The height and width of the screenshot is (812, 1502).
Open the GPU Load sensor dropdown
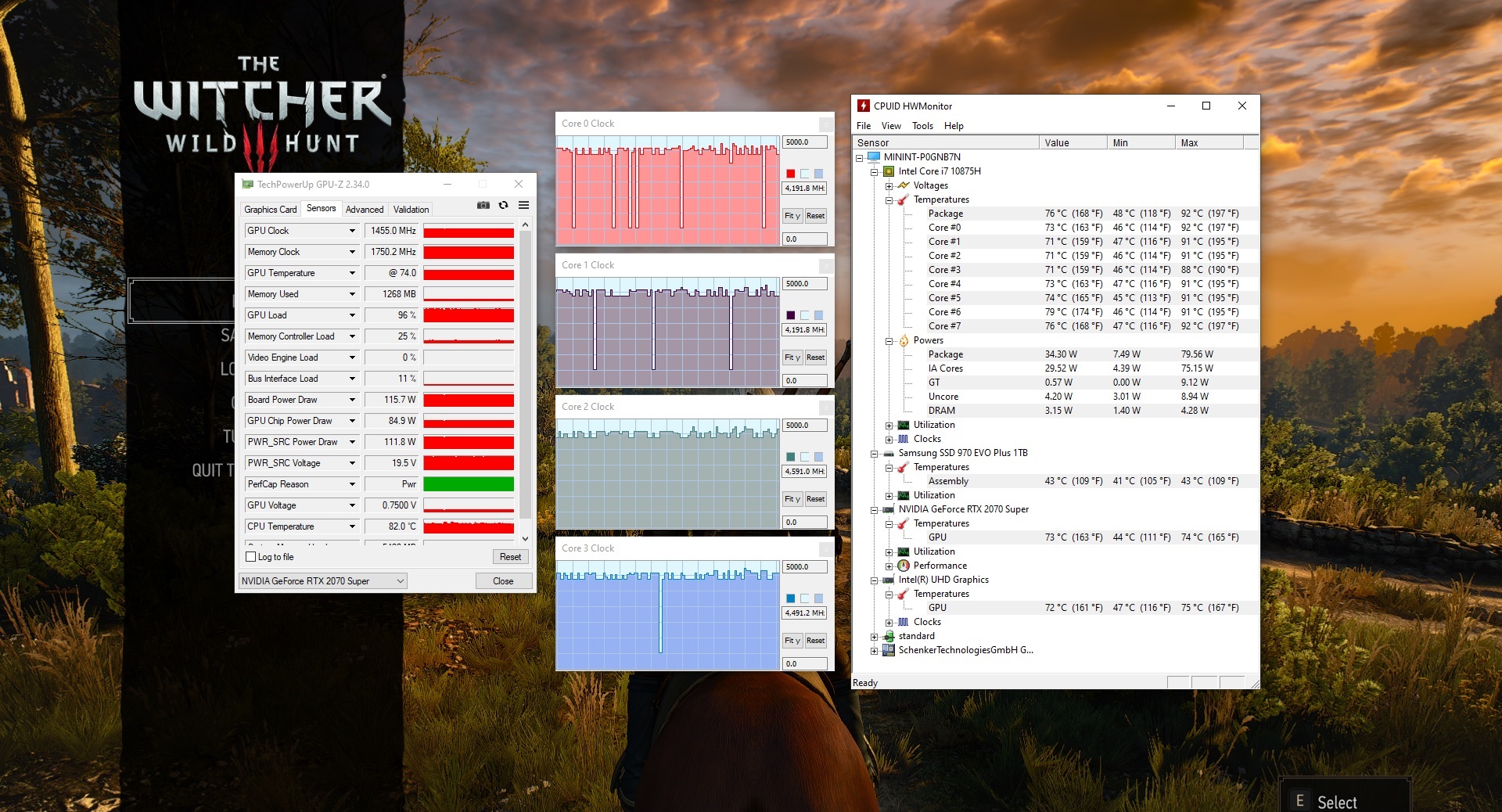click(352, 315)
